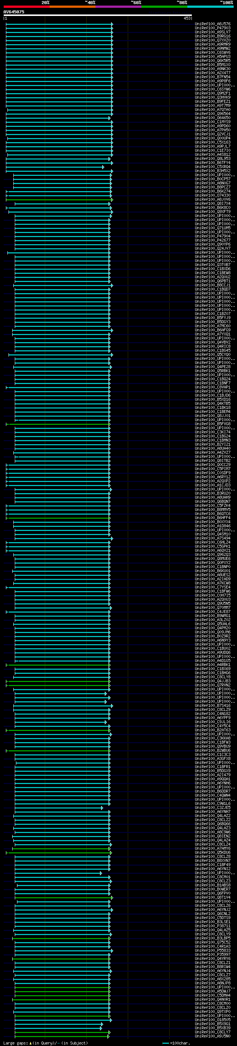Select hit label UniRef100_B2YI21
The width and height of the screenshot is (237, 1046).
tap(213, 445)
